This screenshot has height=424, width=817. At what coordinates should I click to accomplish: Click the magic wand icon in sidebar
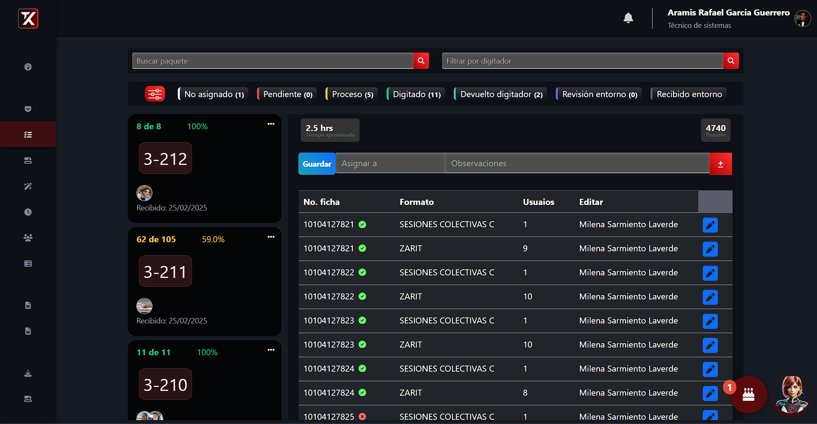(28, 186)
